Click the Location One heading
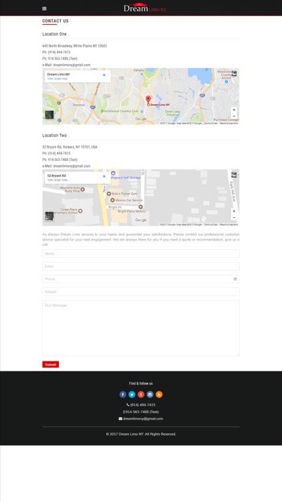282x501 pixels. click(54, 34)
